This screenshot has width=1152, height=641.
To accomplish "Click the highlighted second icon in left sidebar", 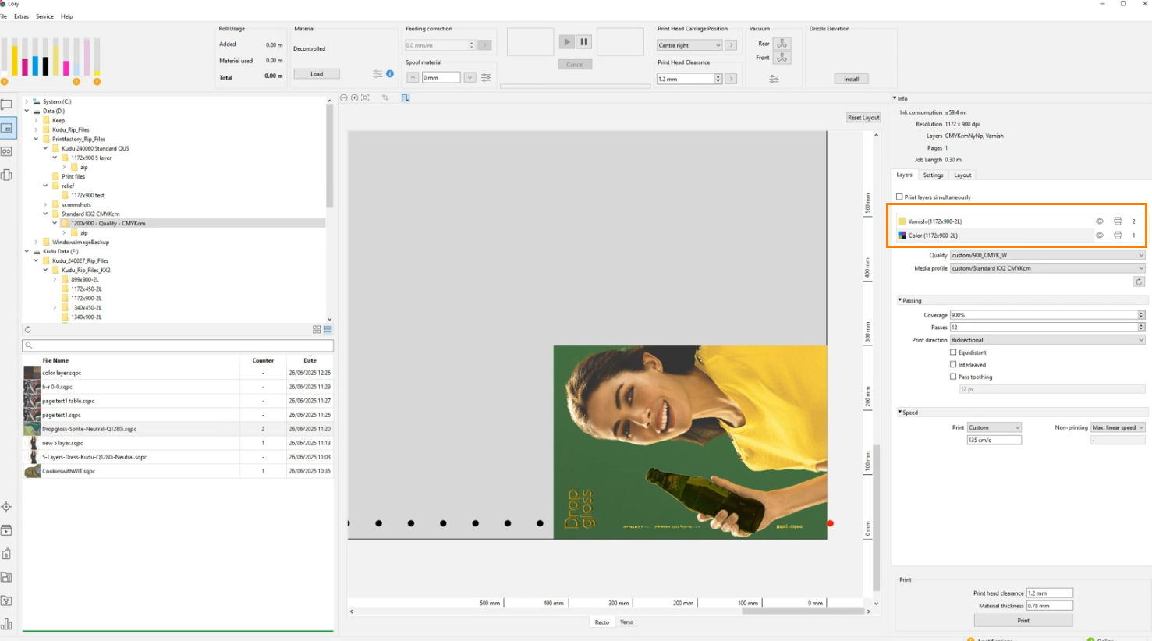I will click(7, 128).
